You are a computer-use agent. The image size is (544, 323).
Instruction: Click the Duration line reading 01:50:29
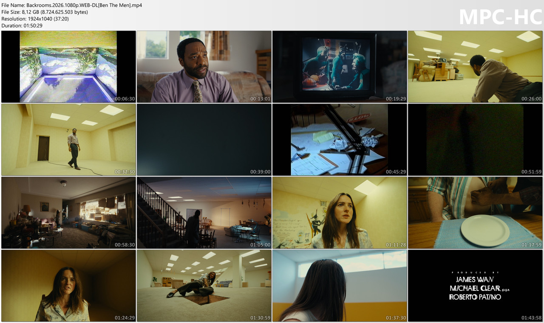(22, 25)
